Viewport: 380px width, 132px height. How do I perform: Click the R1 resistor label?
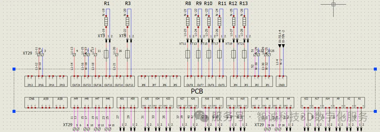pos(107,4)
